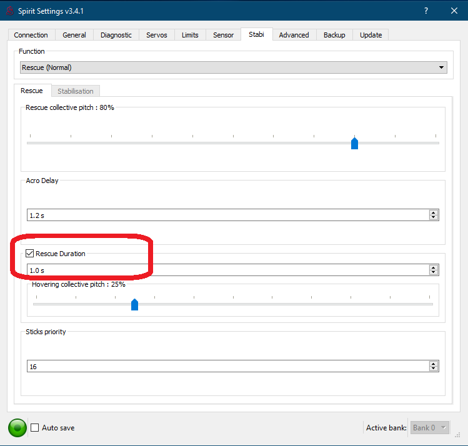Screen dimensions: 468x446
Task: Click the Rescue collective pitch slider handle
Action: 354,143
